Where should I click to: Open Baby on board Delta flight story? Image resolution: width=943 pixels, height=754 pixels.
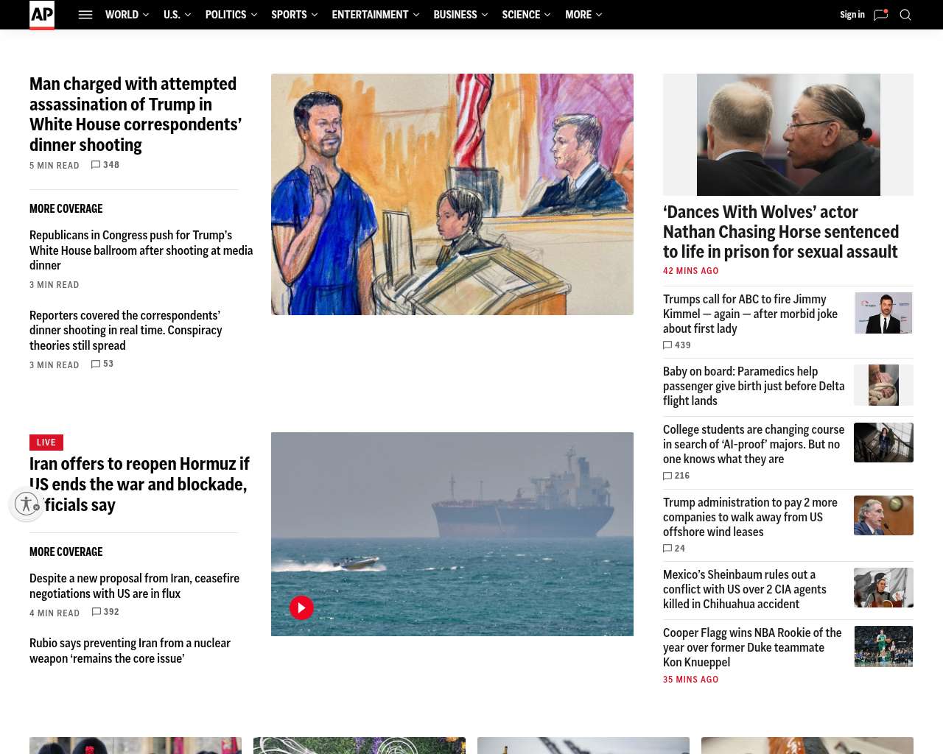754,386
